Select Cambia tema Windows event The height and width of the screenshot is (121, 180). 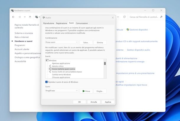[x=61, y=74]
